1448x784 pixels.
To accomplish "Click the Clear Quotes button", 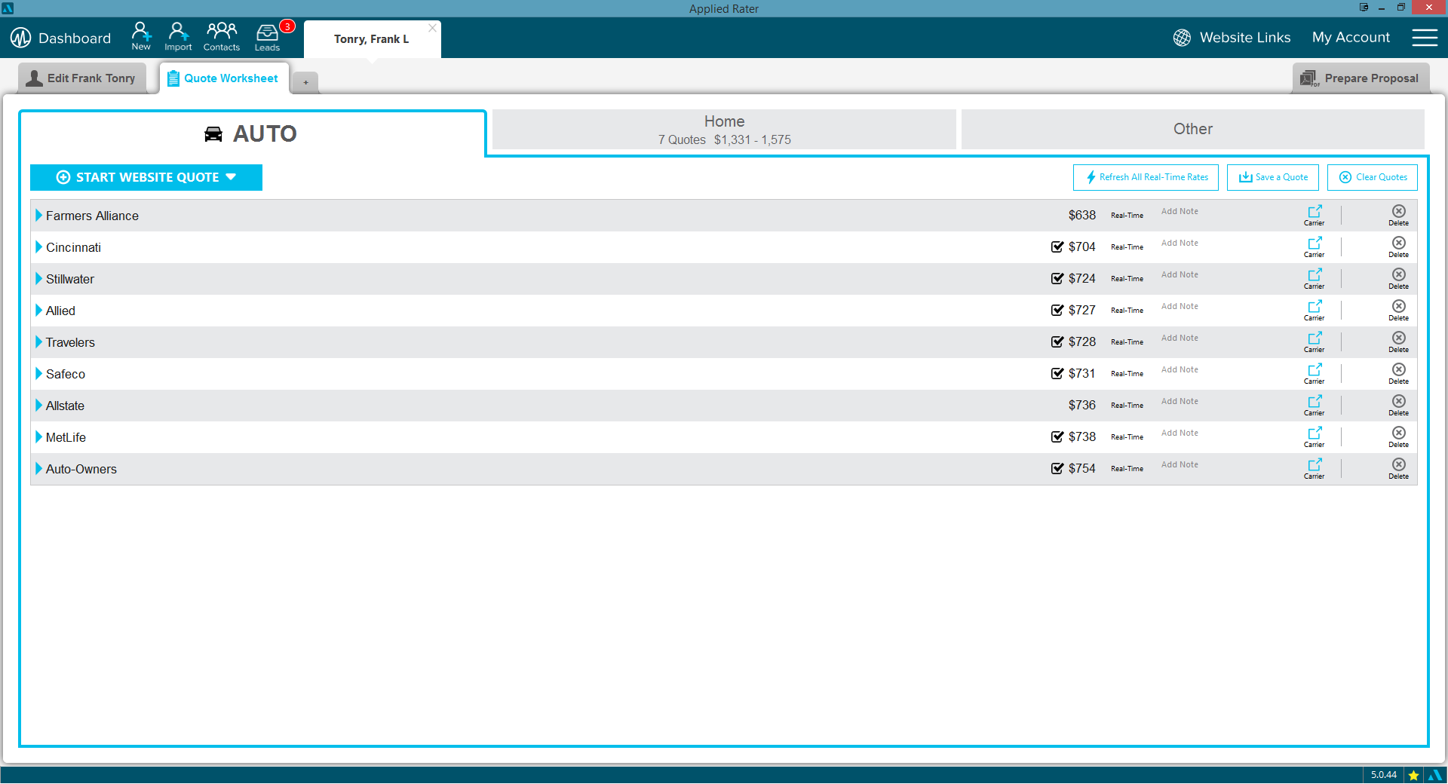I will click(1373, 177).
